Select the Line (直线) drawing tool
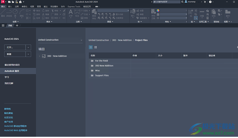Viewport: 238px width, 138px height. [x=3, y=13]
